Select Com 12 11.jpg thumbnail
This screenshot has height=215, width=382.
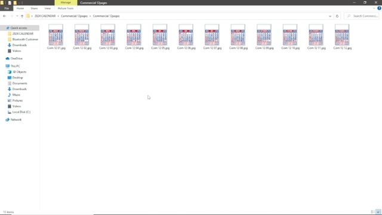pos(316,35)
